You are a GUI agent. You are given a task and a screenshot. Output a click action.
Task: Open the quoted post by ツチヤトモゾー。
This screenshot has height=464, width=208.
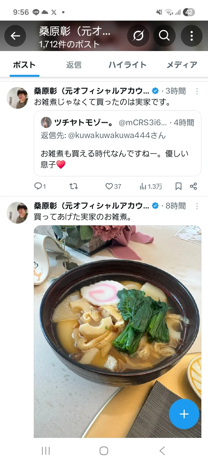[118, 143]
